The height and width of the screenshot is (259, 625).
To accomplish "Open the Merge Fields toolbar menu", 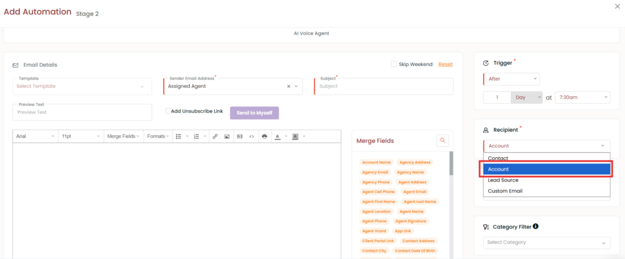I will point(123,136).
